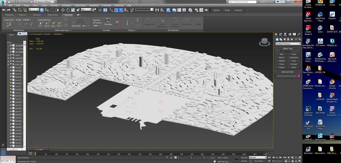Open the Rendering menu

(94, 5)
